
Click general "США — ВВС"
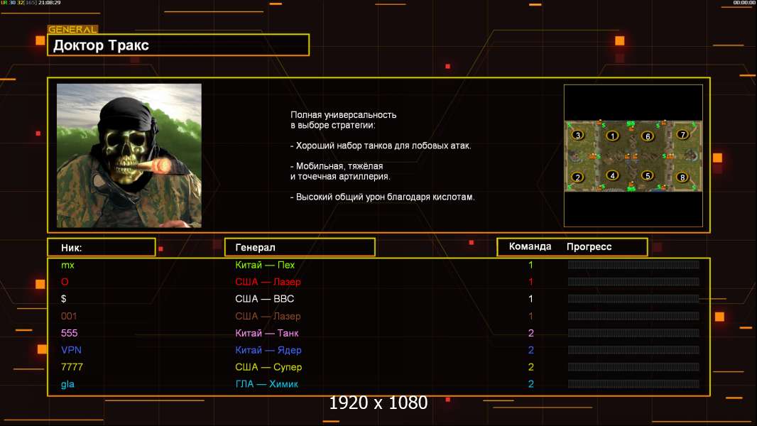point(265,299)
